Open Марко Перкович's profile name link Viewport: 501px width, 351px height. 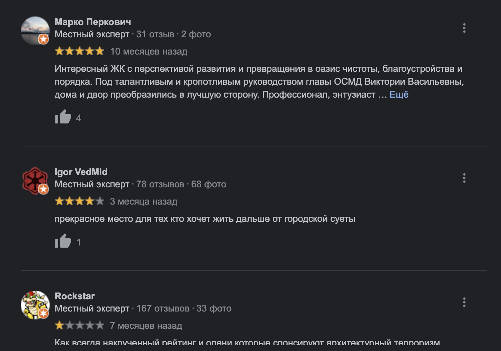click(93, 22)
